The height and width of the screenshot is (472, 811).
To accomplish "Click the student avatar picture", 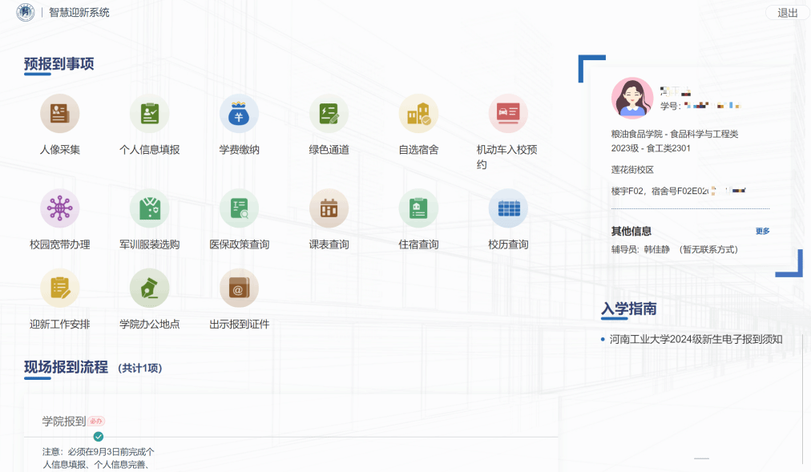I will tap(632, 98).
